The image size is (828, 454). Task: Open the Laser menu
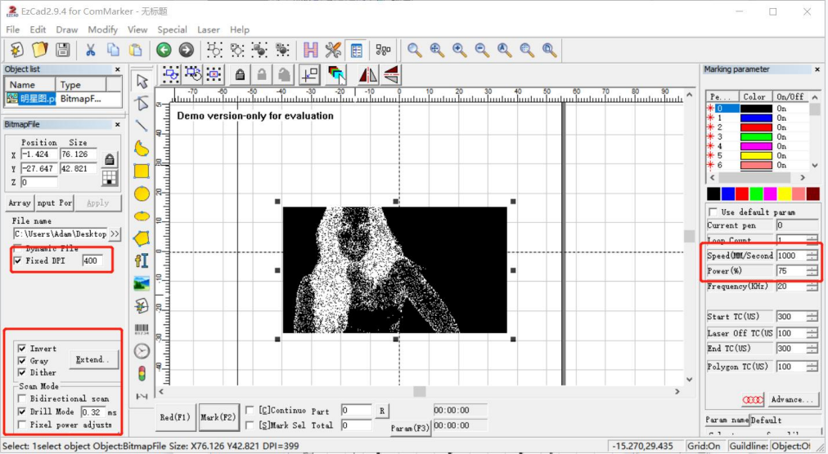coord(209,29)
